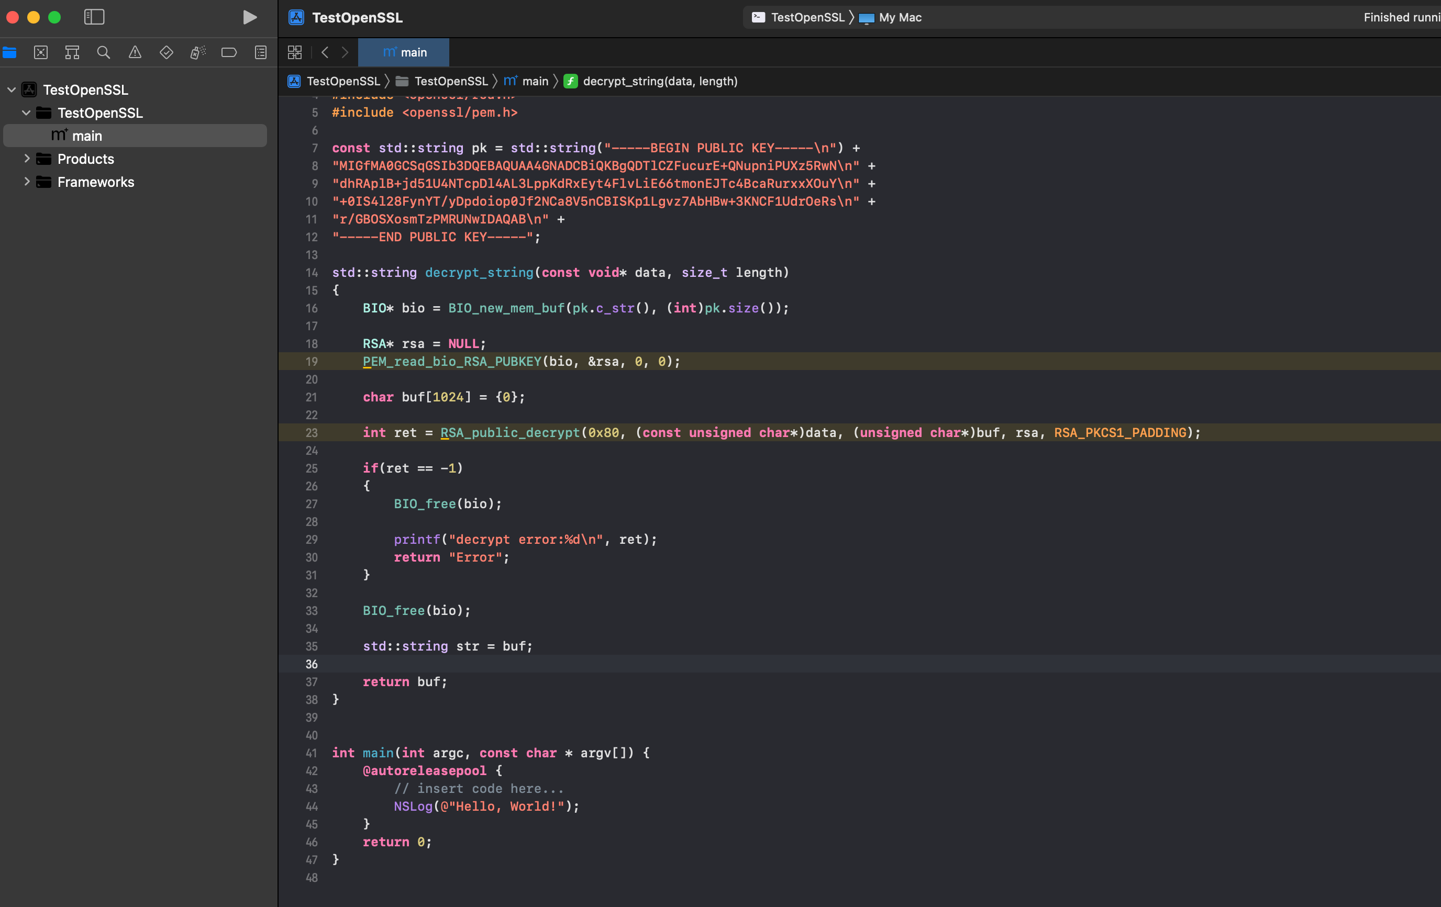
Task: Click return "Error" statement
Action: point(452,557)
